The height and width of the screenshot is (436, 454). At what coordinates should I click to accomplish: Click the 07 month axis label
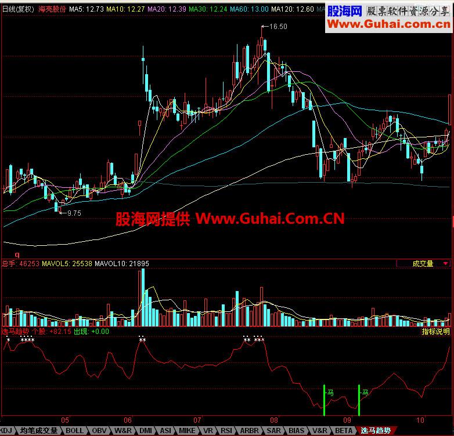(197, 420)
